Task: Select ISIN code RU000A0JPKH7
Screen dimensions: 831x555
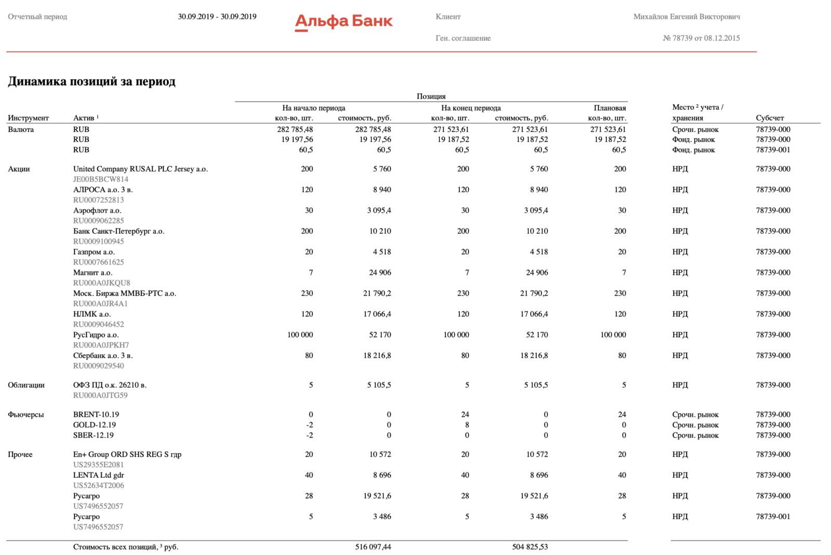Action: pyautogui.click(x=101, y=346)
